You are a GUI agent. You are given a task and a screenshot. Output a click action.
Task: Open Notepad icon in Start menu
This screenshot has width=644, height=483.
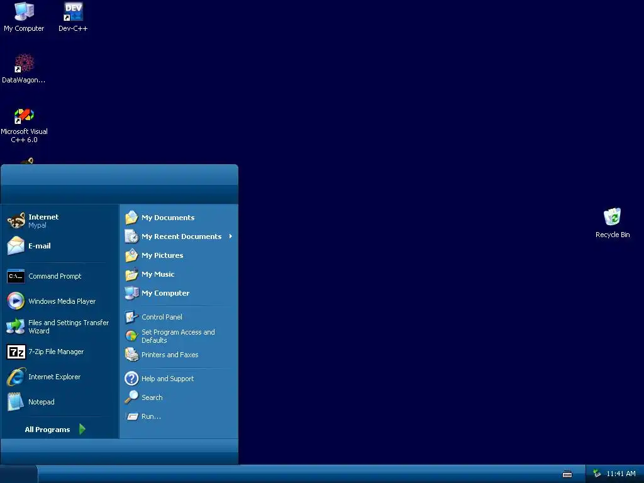click(16, 402)
